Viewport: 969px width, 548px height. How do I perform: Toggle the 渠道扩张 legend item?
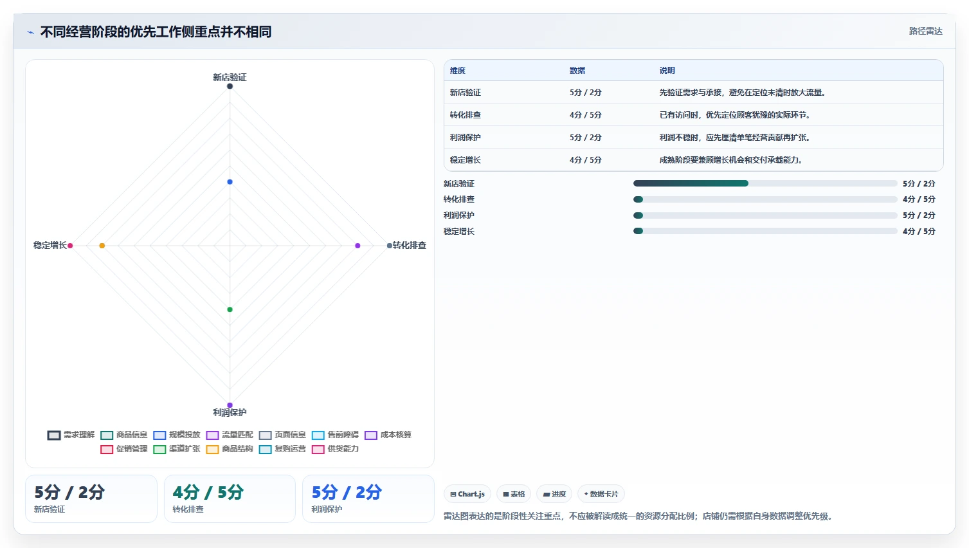pos(177,449)
